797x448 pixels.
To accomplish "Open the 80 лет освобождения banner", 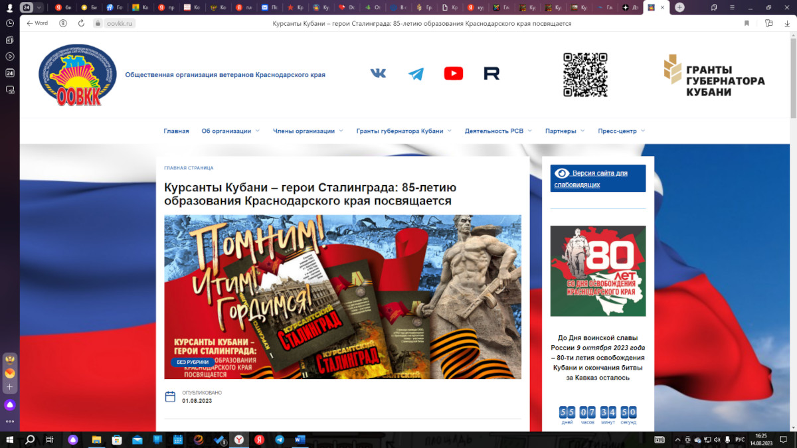I will [598, 271].
